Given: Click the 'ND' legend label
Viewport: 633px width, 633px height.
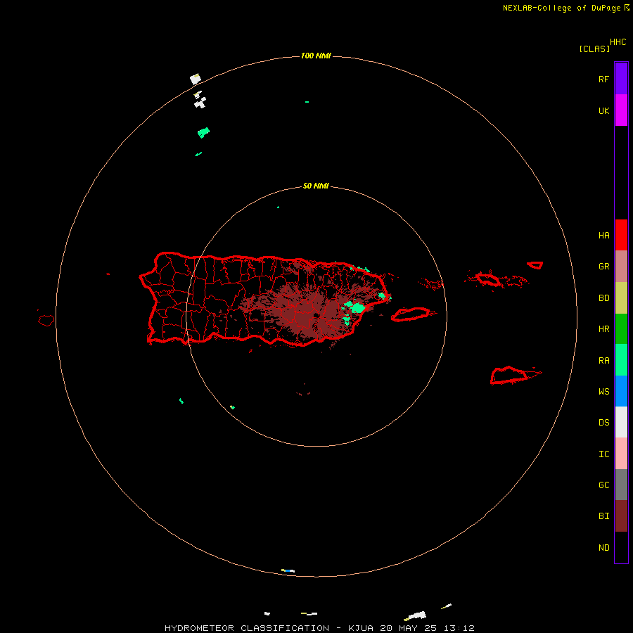Looking at the screenshot, I should pyautogui.click(x=603, y=548).
